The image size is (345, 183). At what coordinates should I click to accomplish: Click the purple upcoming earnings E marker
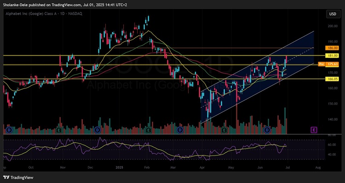point(314,130)
